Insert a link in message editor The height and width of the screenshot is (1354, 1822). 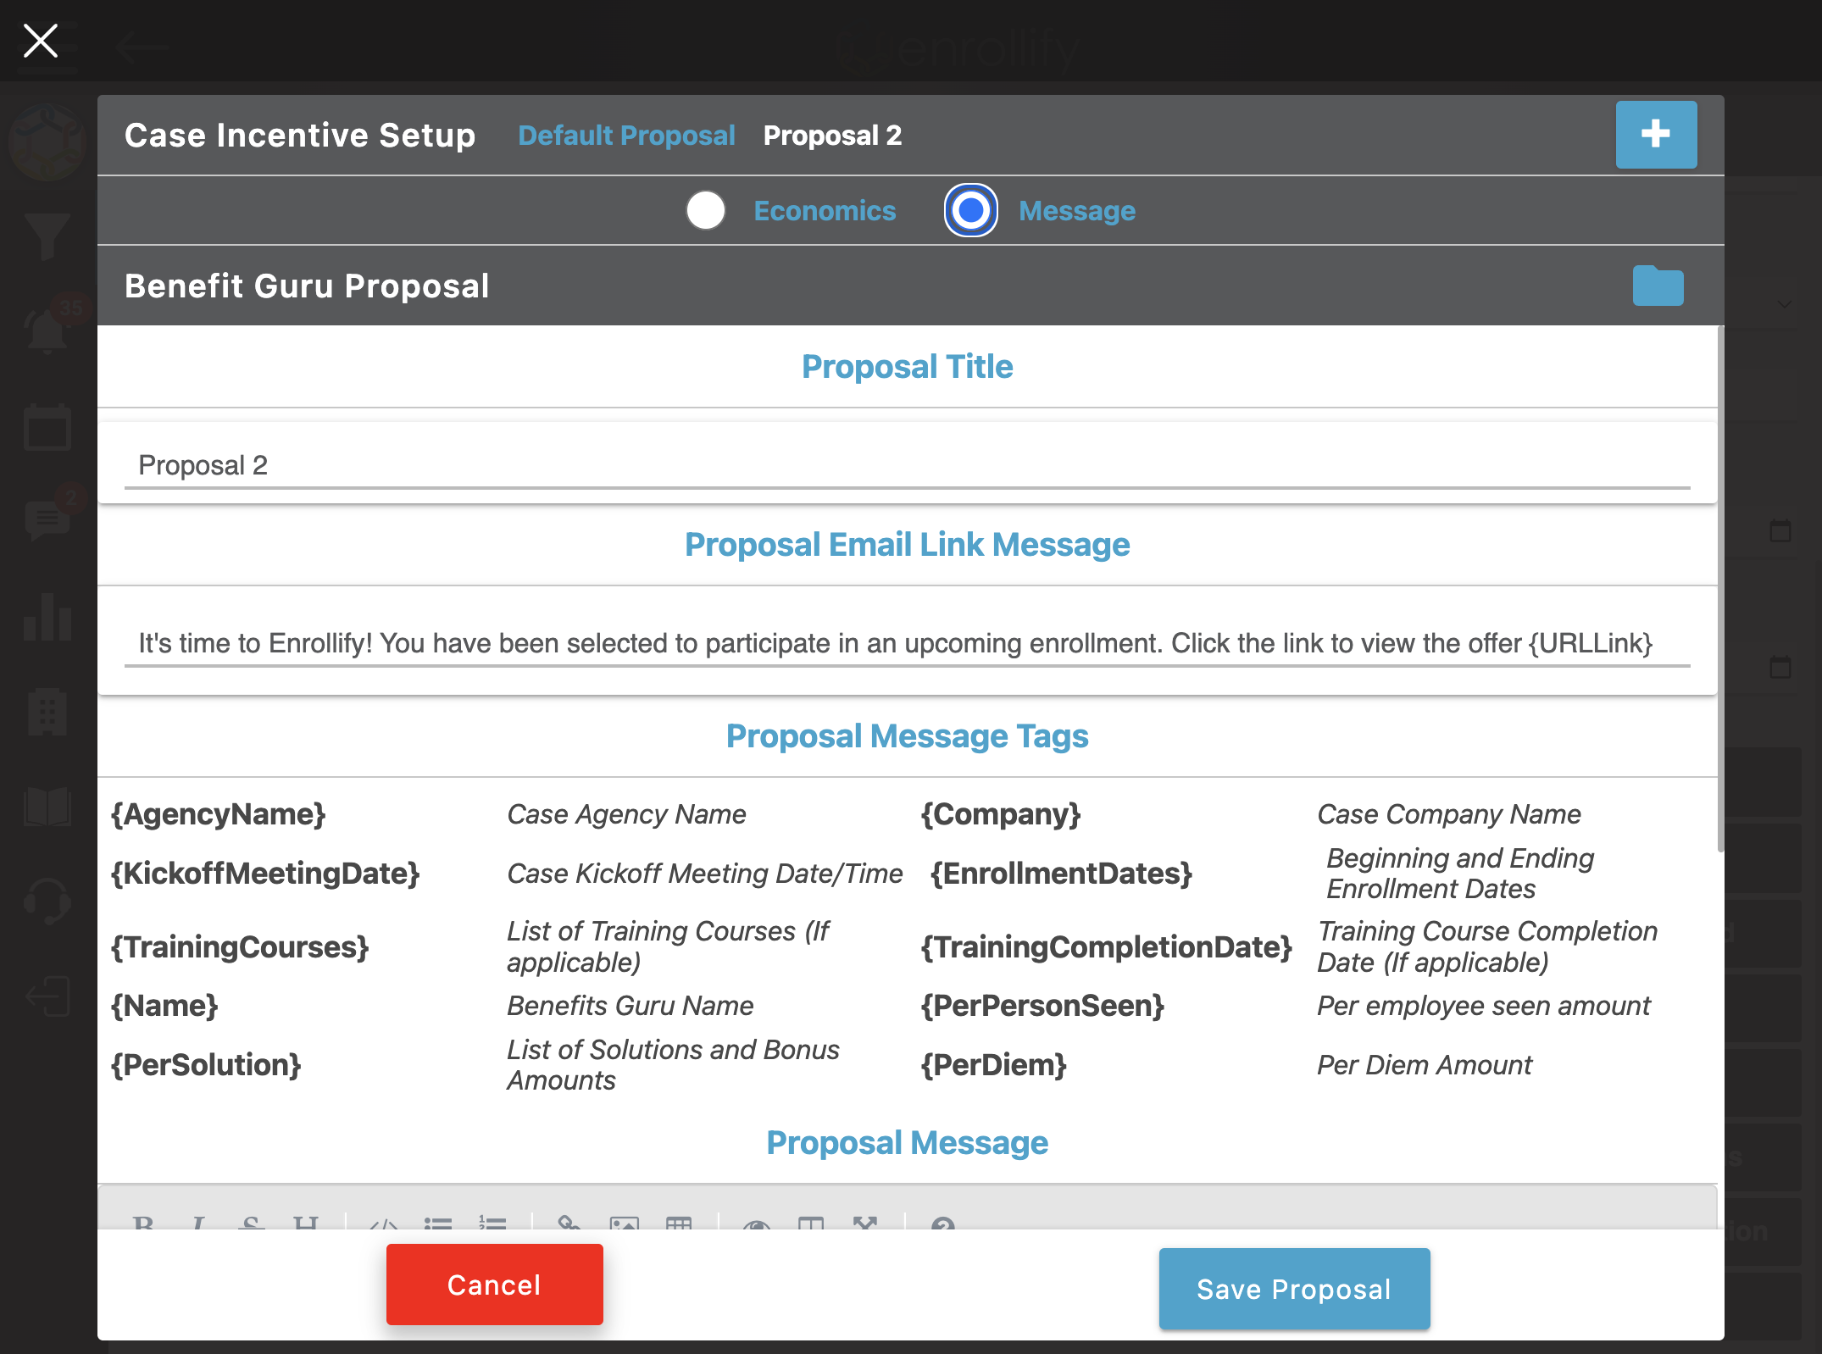tap(570, 1223)
